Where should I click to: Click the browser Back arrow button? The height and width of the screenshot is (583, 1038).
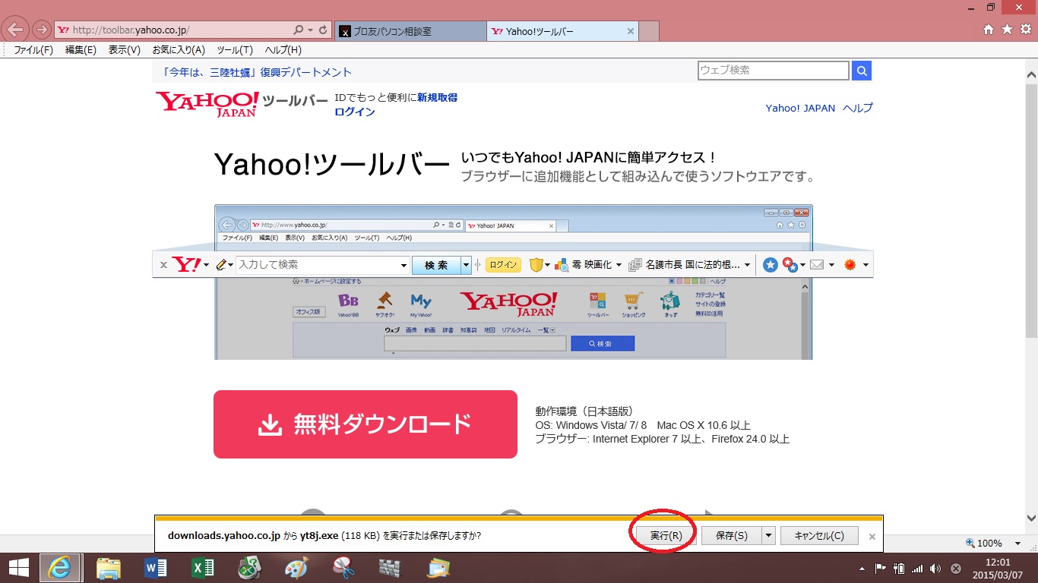pyautogui.click(x=16, y=30)
